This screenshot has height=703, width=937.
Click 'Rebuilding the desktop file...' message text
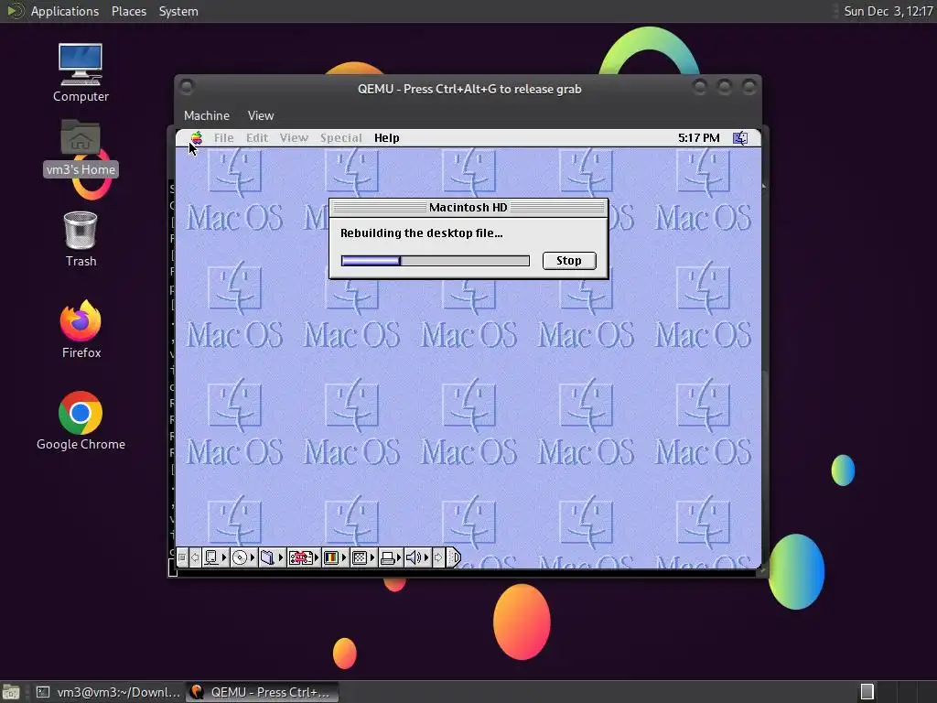tap(421, 233)
